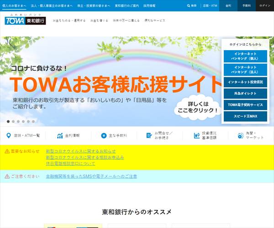Select fourth carousel slide dot
The image size is (274, 228).
[x=23, y=121]
